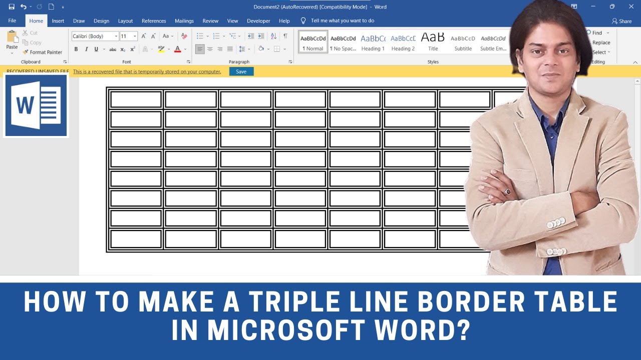Apply the Subtitle style
The width and height of the screenshot is (641, 360).
[463, 41]
